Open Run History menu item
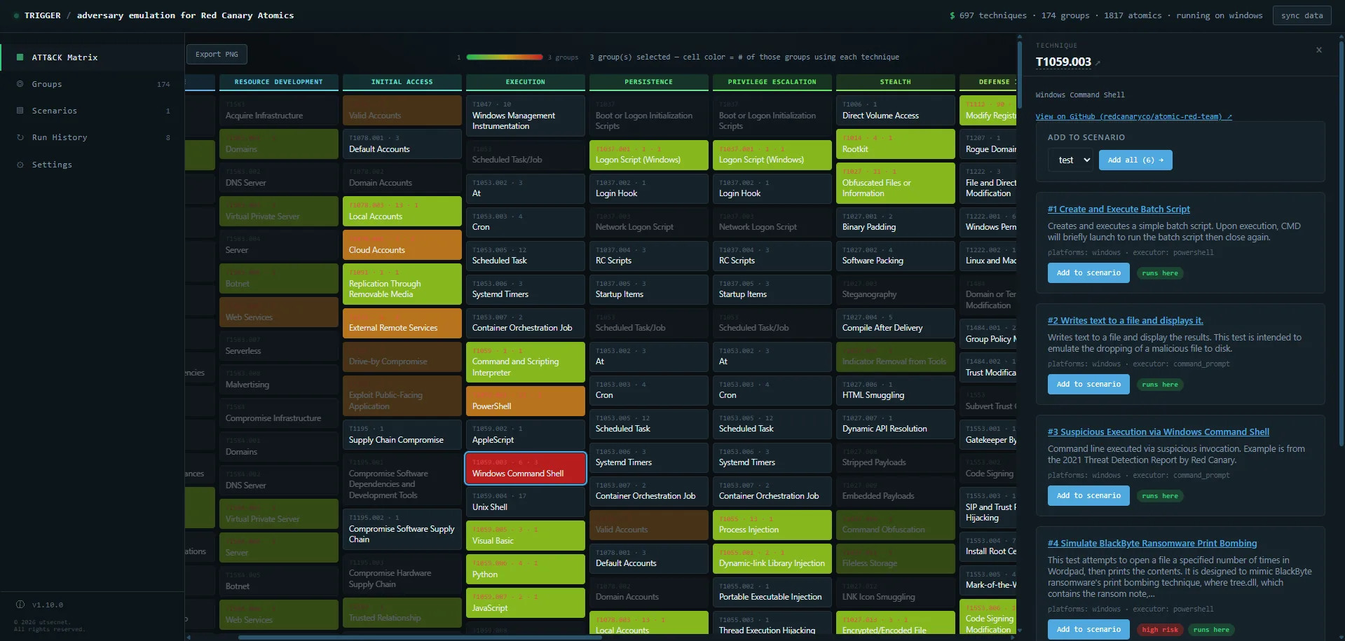The width and height of the screenshot is (1345, 641). [x=93, y=137]
